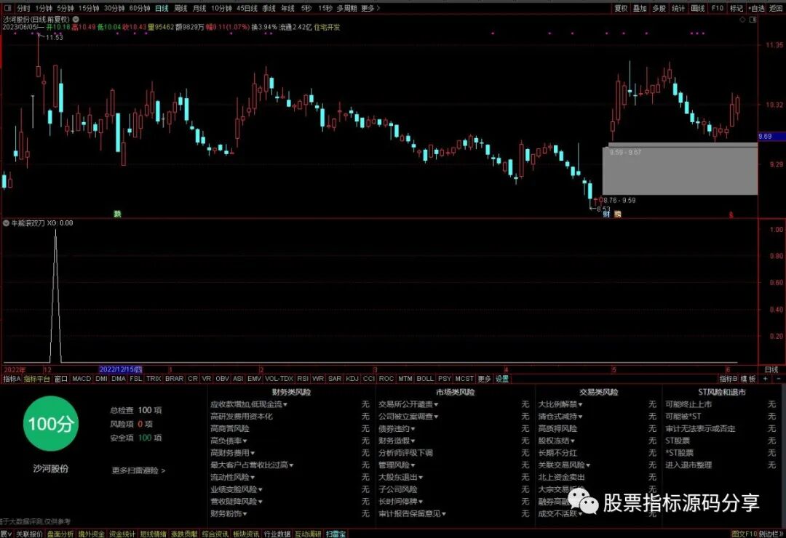This screenshot has height=538, width=786.
Task: Expand 大股东退出 risk item
Action: 400,478
